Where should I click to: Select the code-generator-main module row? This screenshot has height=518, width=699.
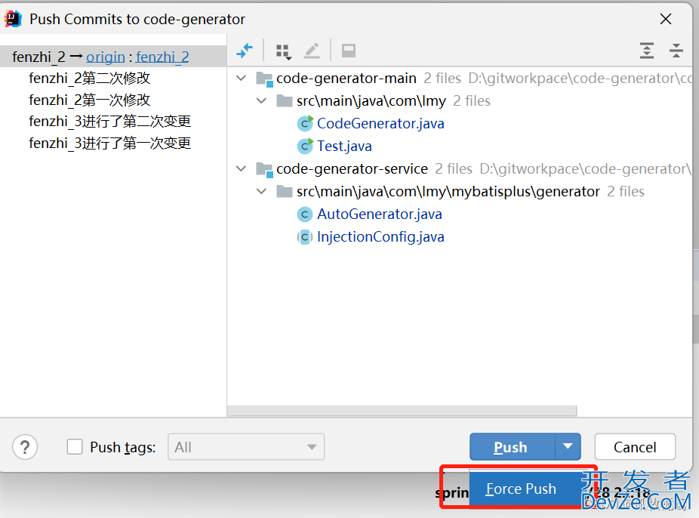click(459, 79)
